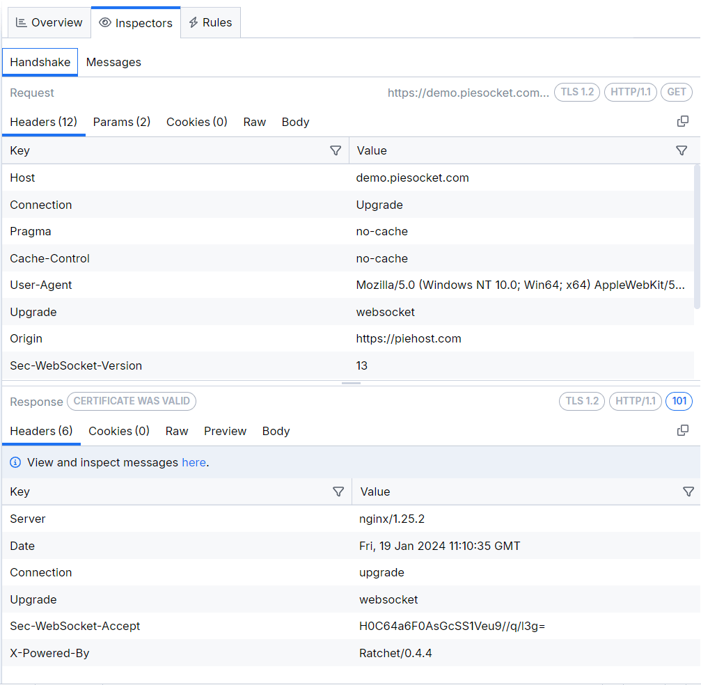Open the Rules tab
This screenshot has height=685, width=701.
click(x=210, y=22)
